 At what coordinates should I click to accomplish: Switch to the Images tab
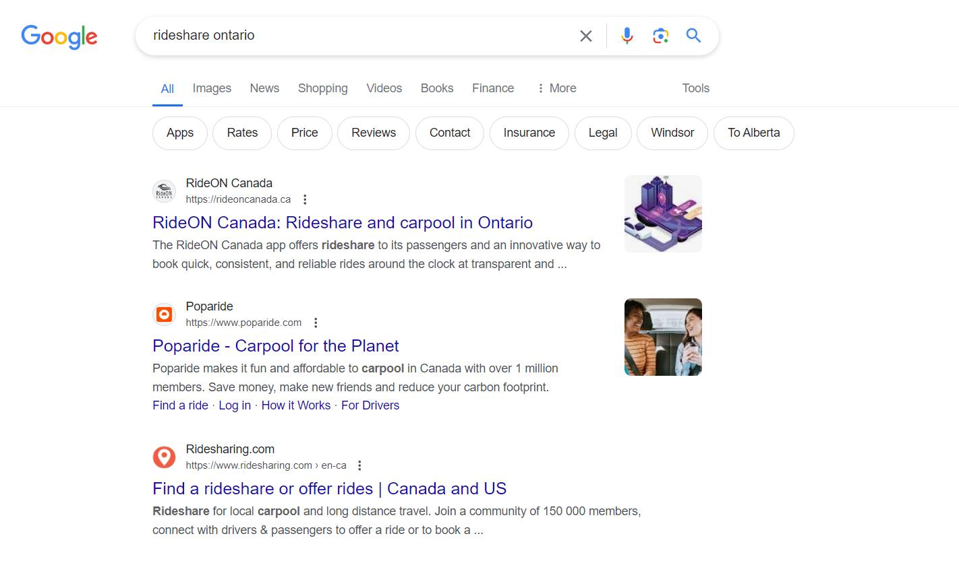pos(212,88)
